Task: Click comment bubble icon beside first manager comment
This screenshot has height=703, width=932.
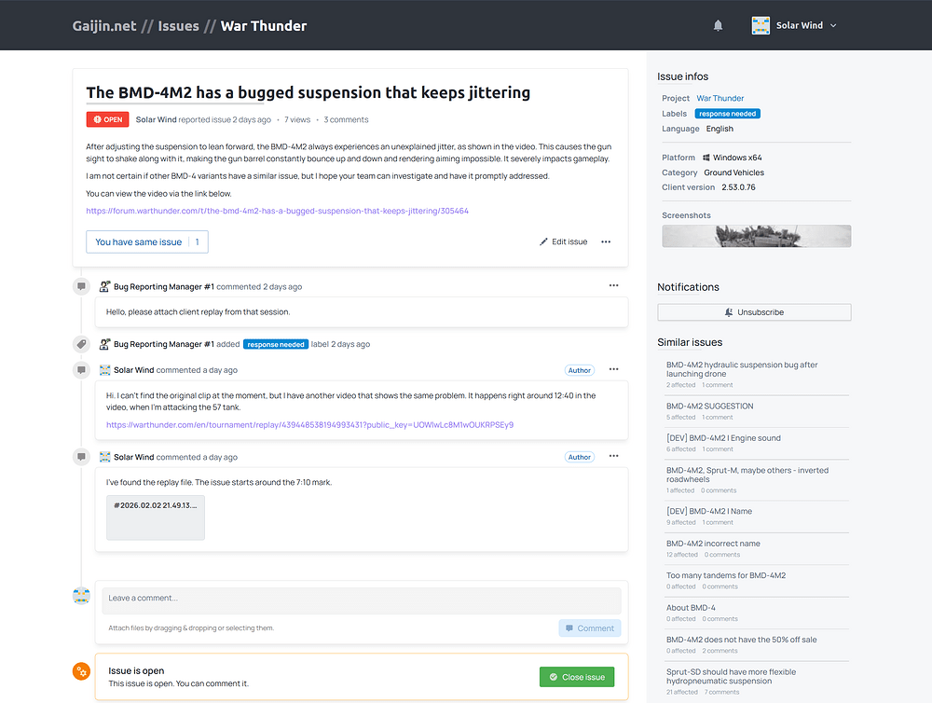Action: pyautogui.click(x=82, y=286)
